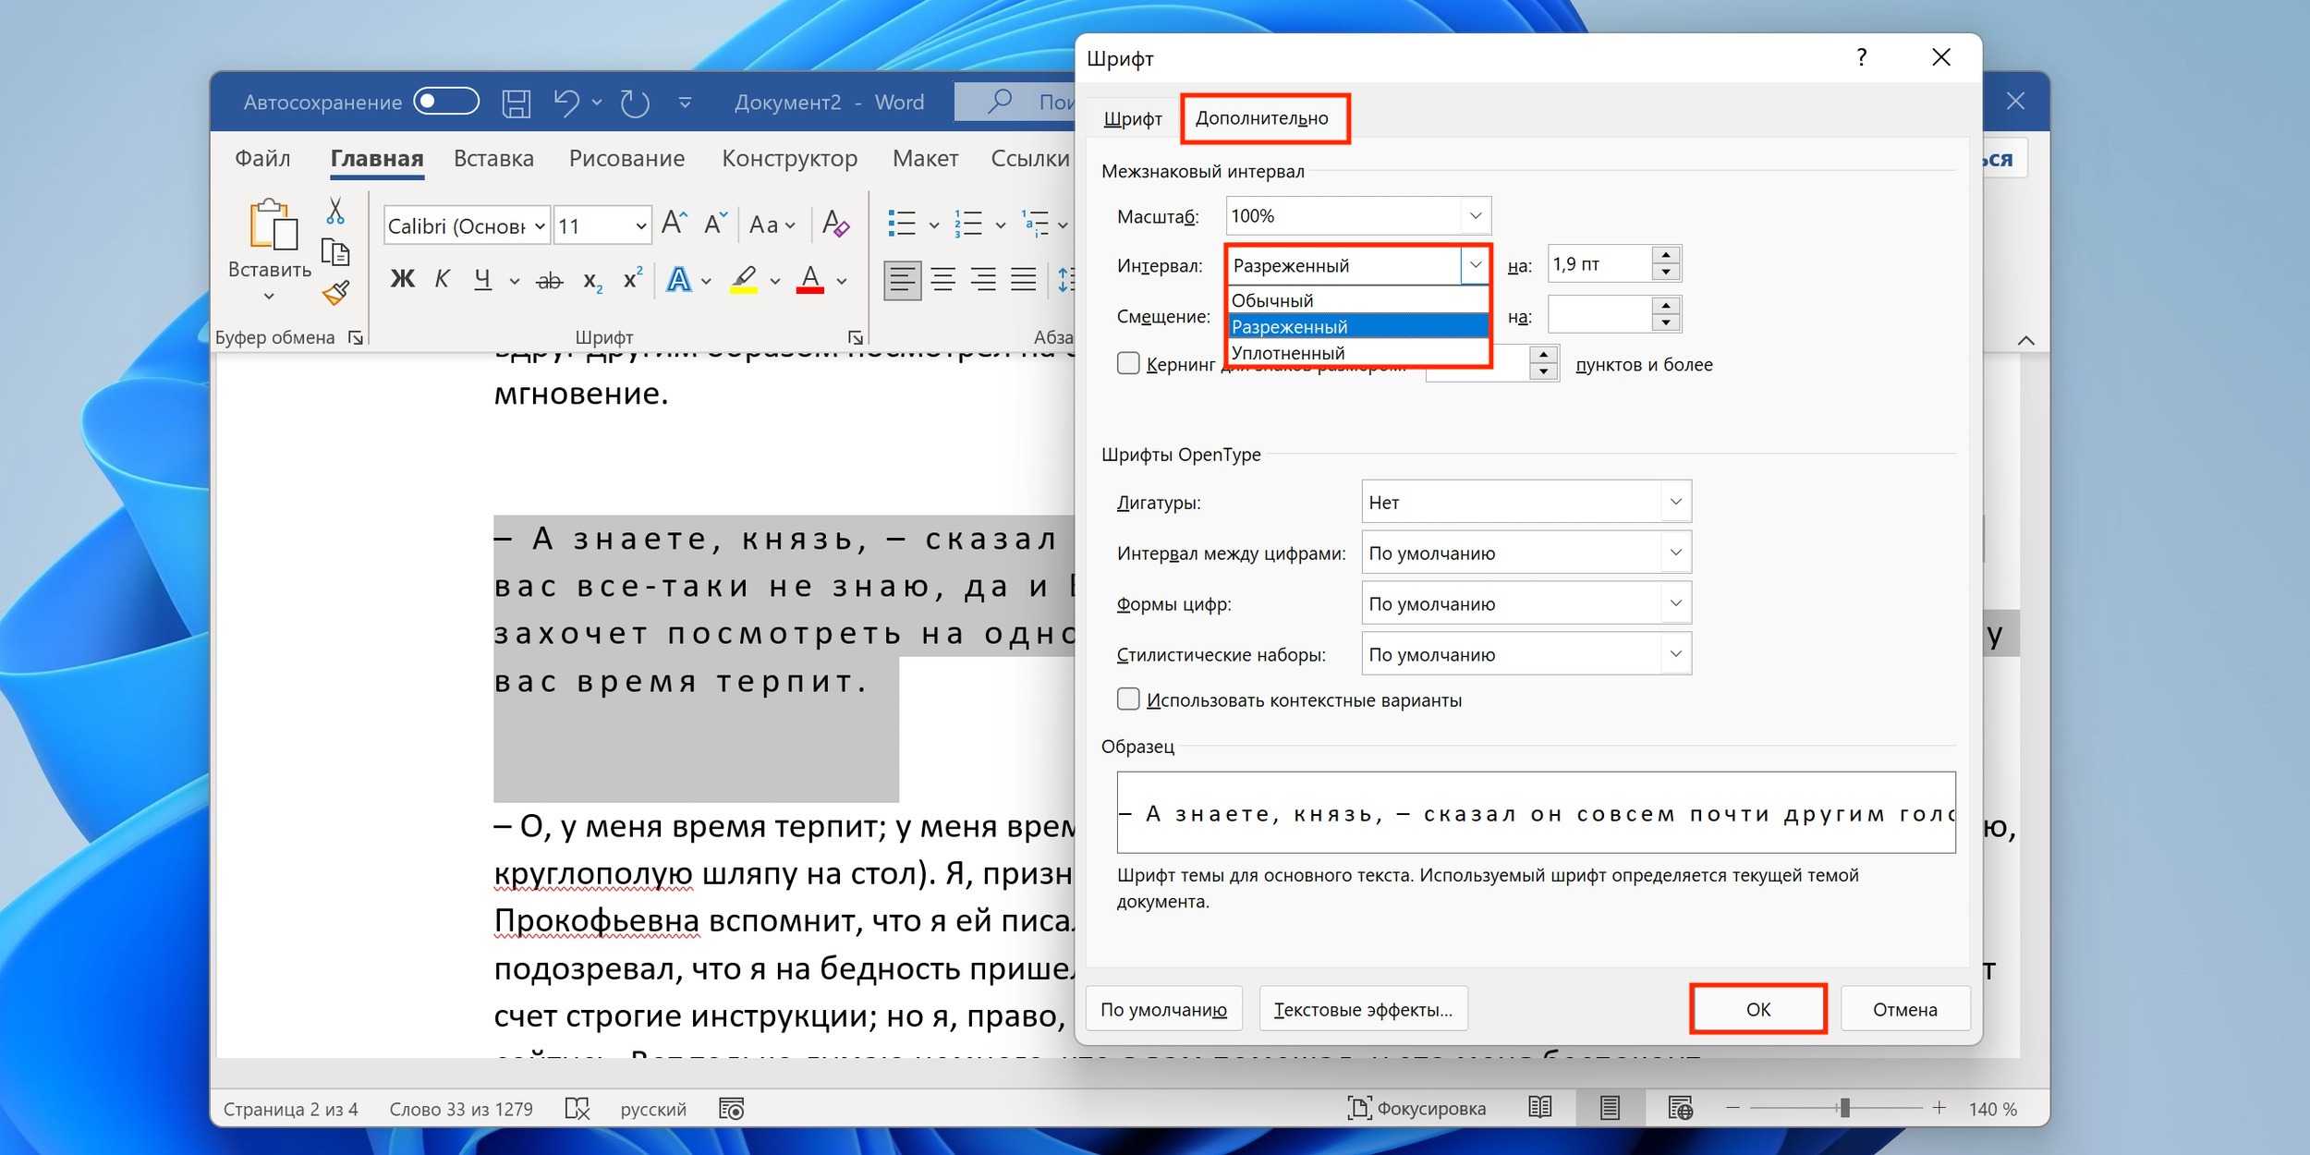Click the bulleted list icon
The image size is (2310, 1155).
tap(902, 224)
